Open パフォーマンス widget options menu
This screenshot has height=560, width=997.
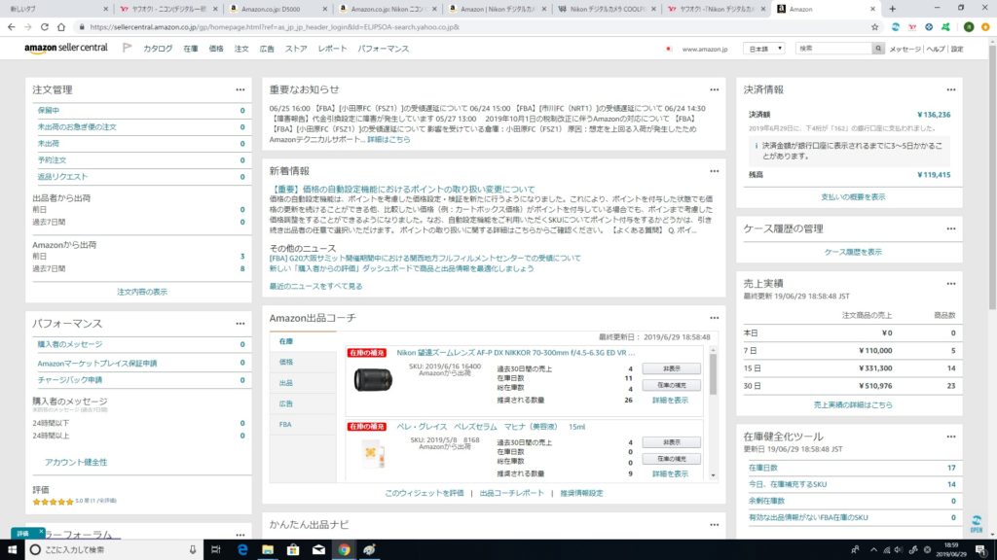pos(240,324)
